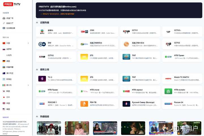Click the orange РЕН ТВ logo
204x136 pixels.
click(84, 104)
